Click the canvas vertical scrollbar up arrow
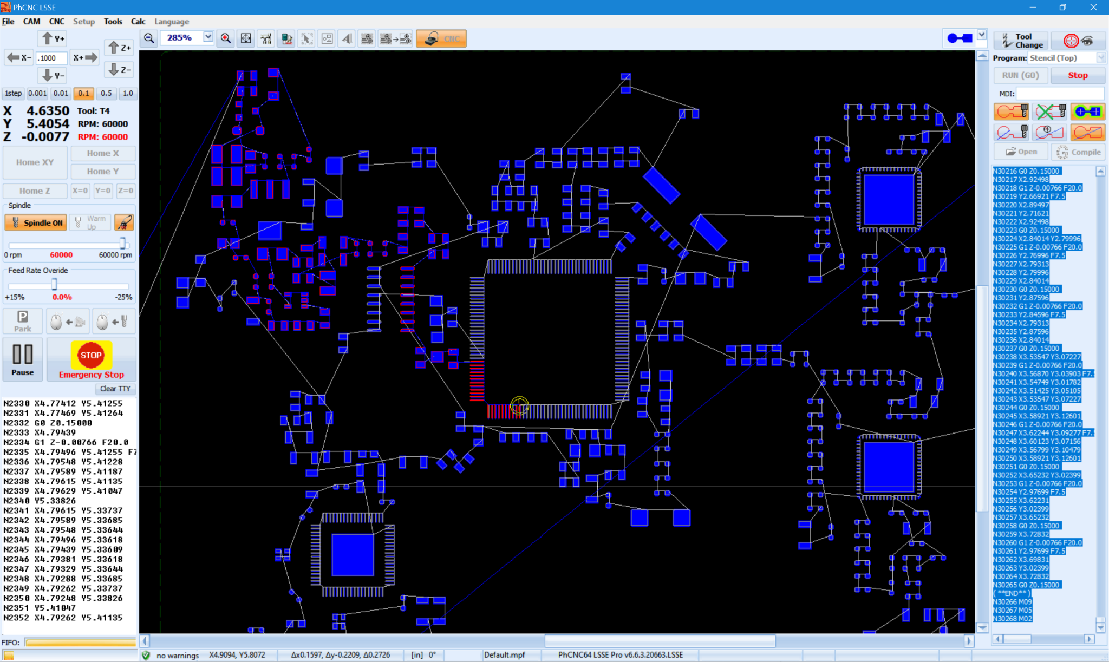The height and width of the screenshot is (662, 1109). tap(982, 56)
